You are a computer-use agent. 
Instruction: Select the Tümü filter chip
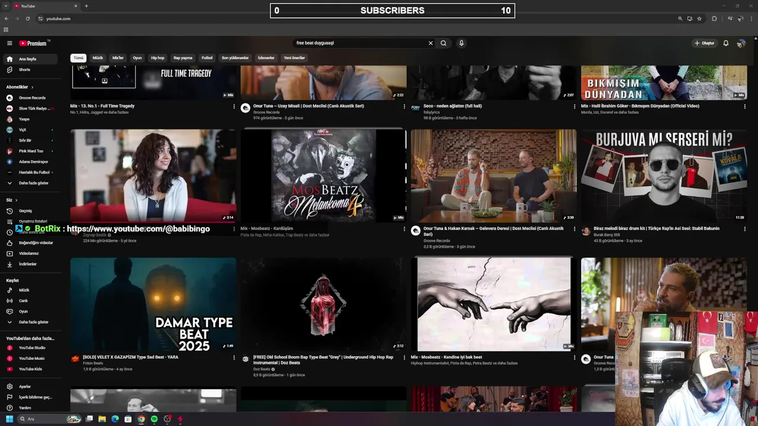click(x=78, y=58)
